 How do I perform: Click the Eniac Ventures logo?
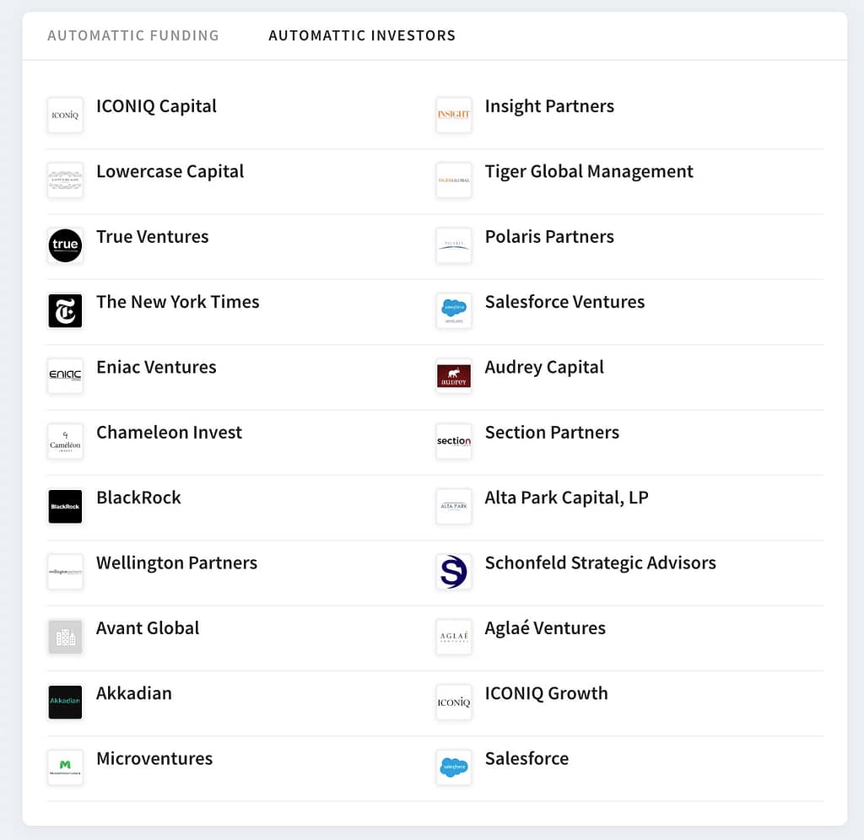pyautogui.click(x=65, y=376)
